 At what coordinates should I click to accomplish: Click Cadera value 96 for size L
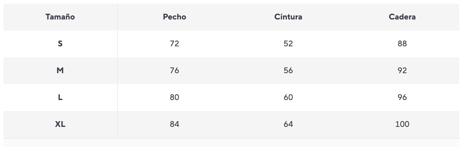402,97
